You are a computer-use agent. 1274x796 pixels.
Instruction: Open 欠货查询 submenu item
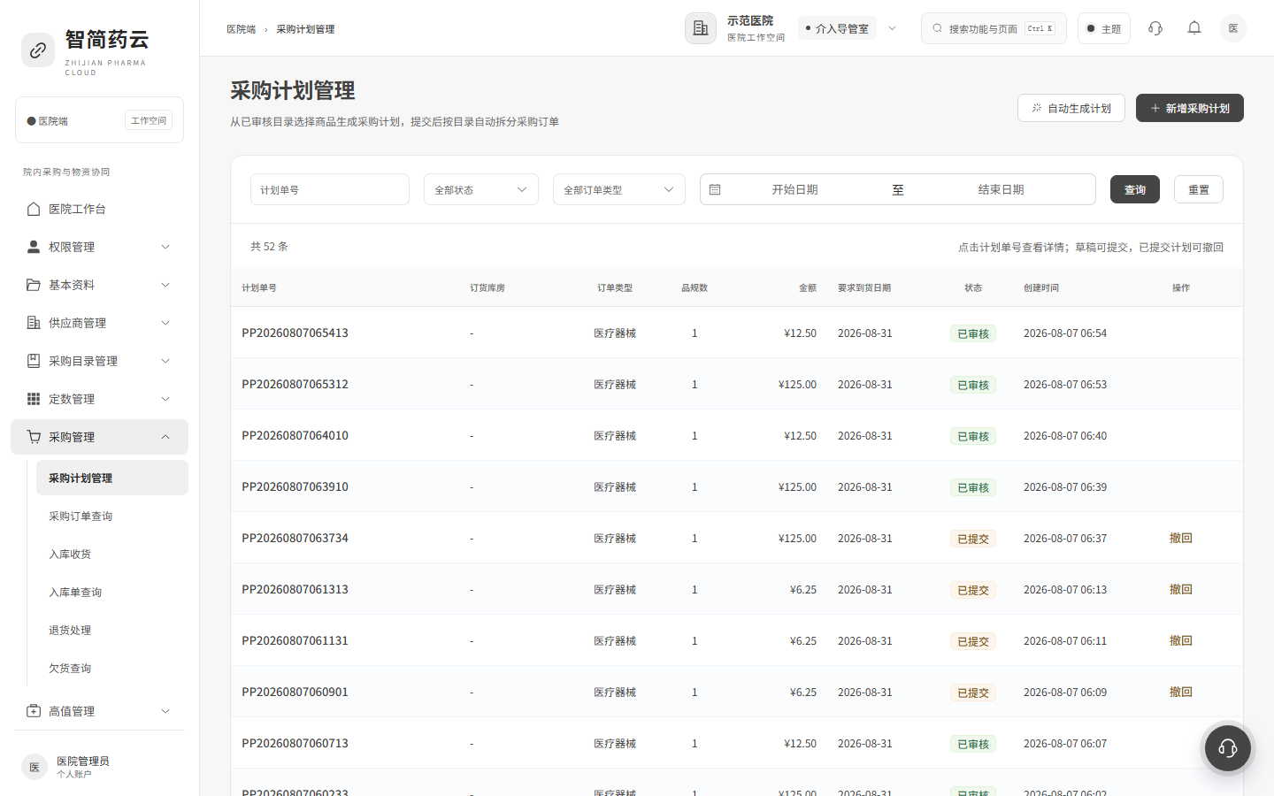pyautogui.click(x=112, y=668)
